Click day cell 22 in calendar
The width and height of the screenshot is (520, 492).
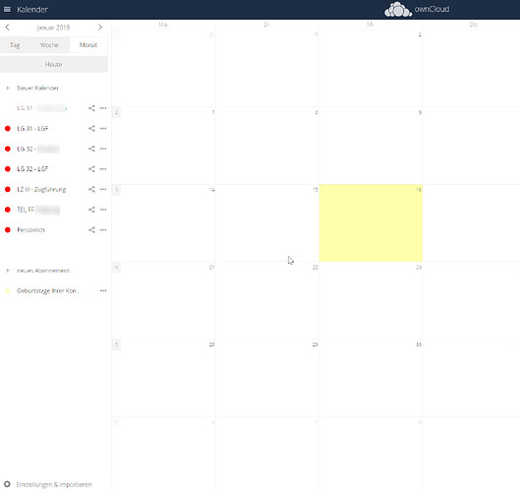[x=267, y=300]
